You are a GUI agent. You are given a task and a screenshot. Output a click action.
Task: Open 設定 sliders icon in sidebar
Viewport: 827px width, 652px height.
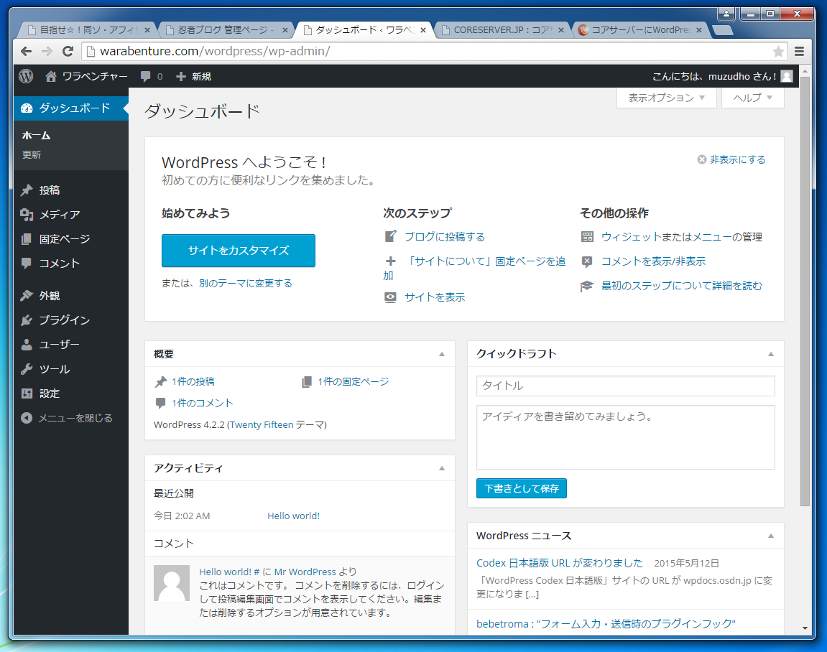pyautogui.click(x=27, y=393)
